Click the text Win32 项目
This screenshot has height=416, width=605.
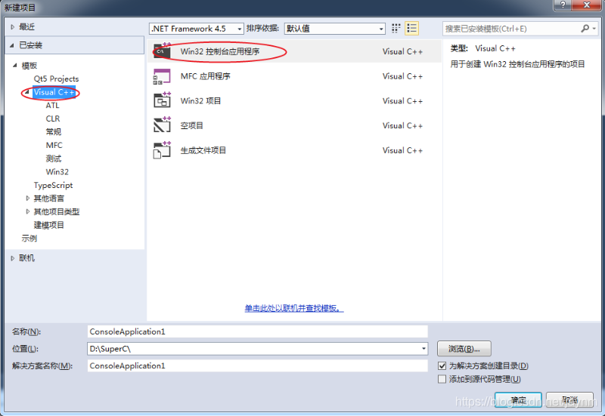coord(200,101)
